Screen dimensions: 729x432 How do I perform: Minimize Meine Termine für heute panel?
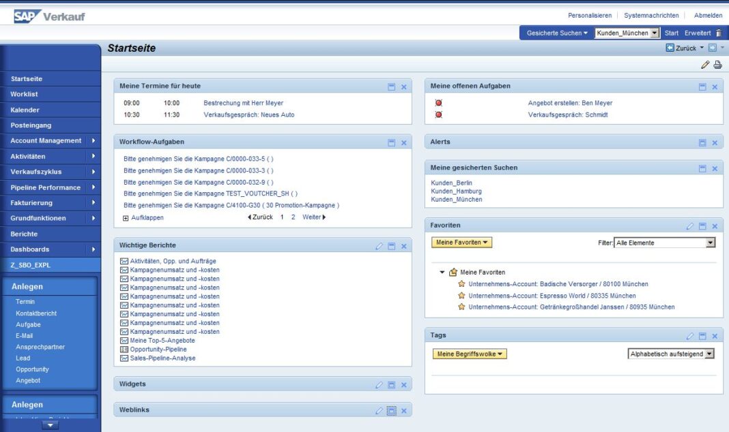tap(392, 87)
